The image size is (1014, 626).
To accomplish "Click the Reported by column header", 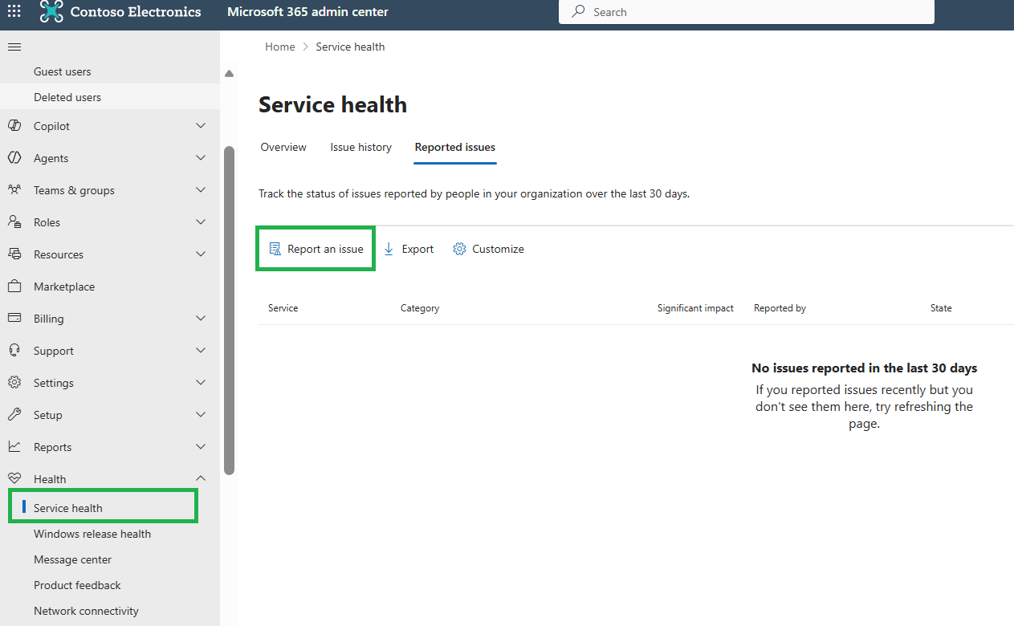I will point(780,308).
